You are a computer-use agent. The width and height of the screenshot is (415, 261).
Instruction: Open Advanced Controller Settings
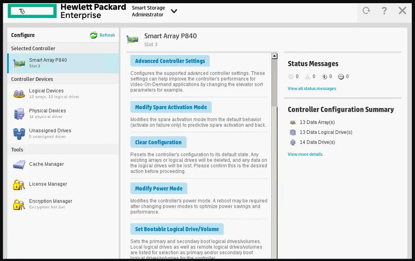(x=170, y=61)
